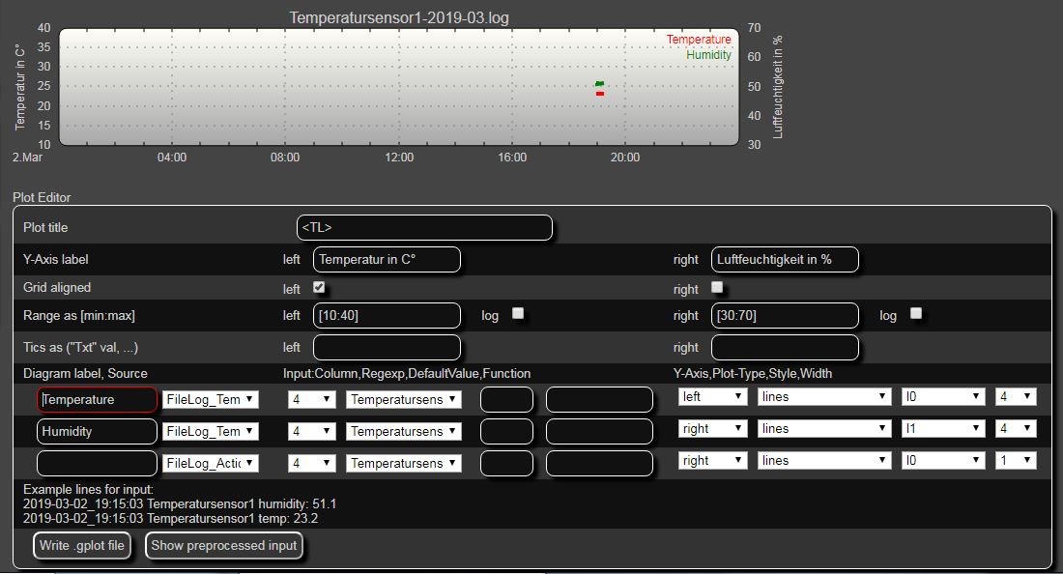Open FileLog_Actio source dropdown

click(x=211, y=464)
